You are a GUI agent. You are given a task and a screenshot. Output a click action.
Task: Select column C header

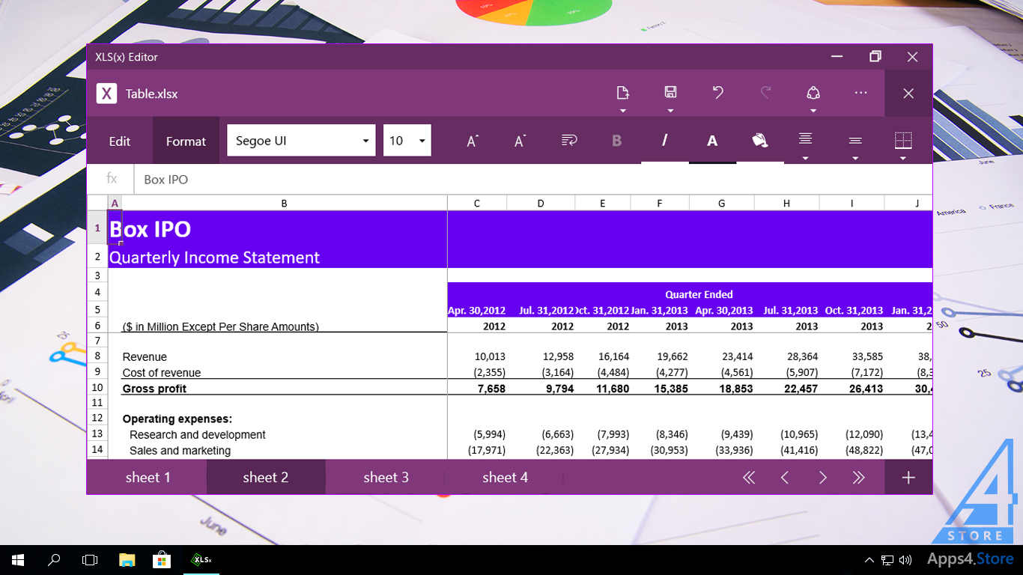[x=477, y=203]
